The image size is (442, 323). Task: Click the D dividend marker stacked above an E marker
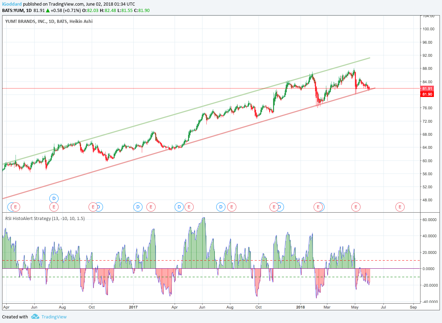(x=54, y=199)
